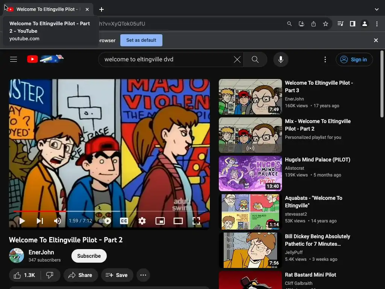Open a new browser tab
The image size is (385, 289).
pyautogui.click(x=102, y=9)
